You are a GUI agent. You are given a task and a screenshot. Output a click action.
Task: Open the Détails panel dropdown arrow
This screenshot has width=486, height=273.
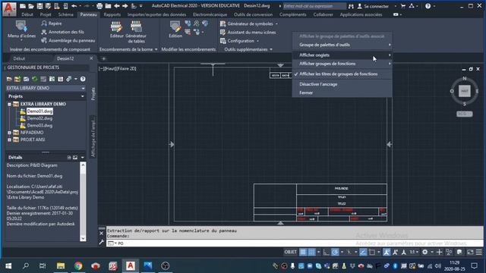(x=83, y=157)
